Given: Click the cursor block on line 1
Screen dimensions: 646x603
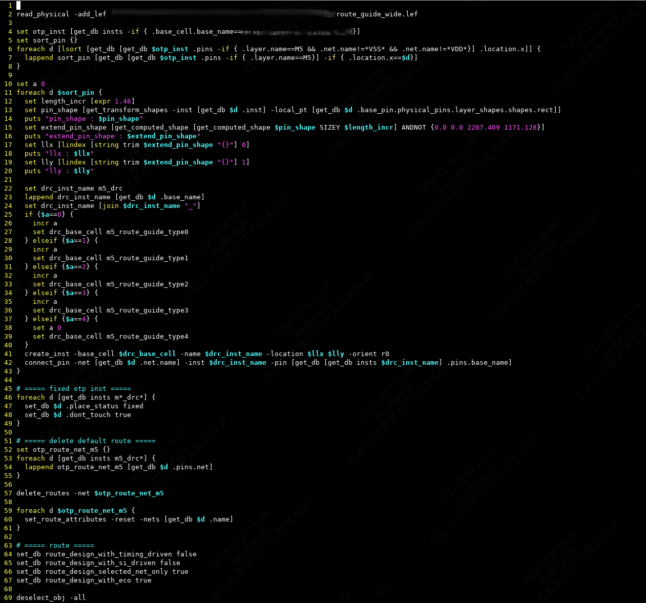Looking at the screenshot, I should 18,5.
